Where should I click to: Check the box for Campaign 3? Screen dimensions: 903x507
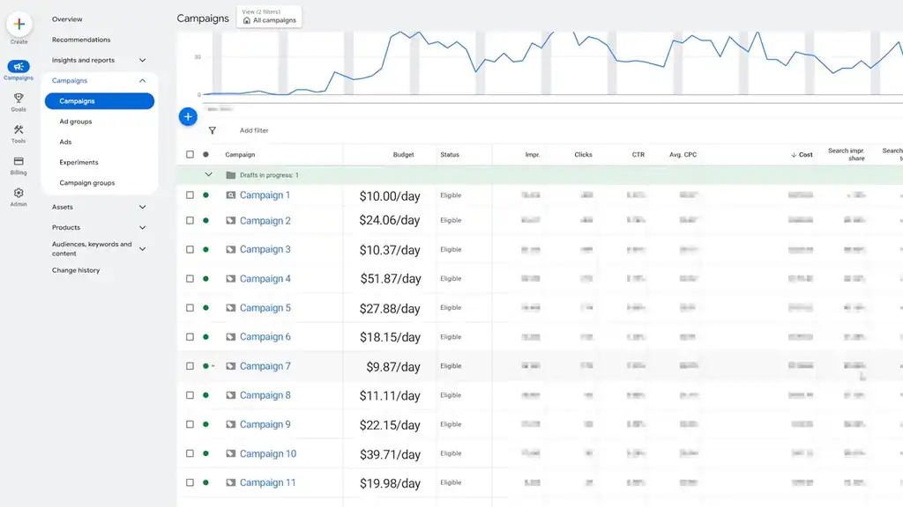pyautogui.click(x=190, y=249)
